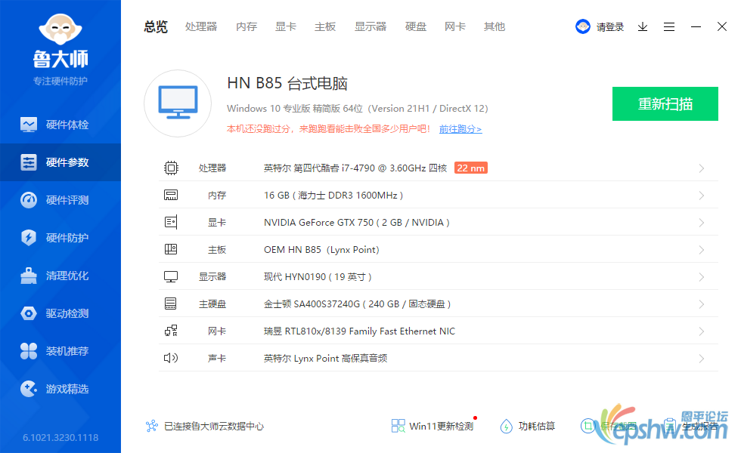Open the hamburger main menu
The image size is (741, 453).
(x=669, y=27)
